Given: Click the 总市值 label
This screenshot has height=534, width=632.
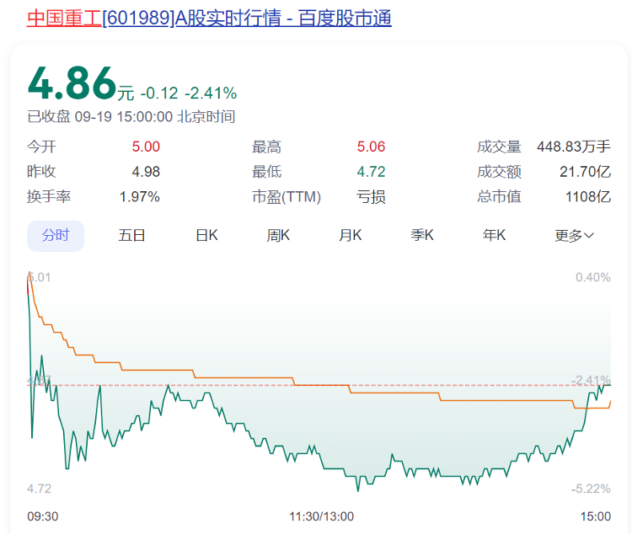Looking at the screenshot, I should click(499, 197).
